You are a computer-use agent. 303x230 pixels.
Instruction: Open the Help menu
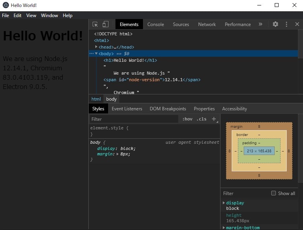67,16
